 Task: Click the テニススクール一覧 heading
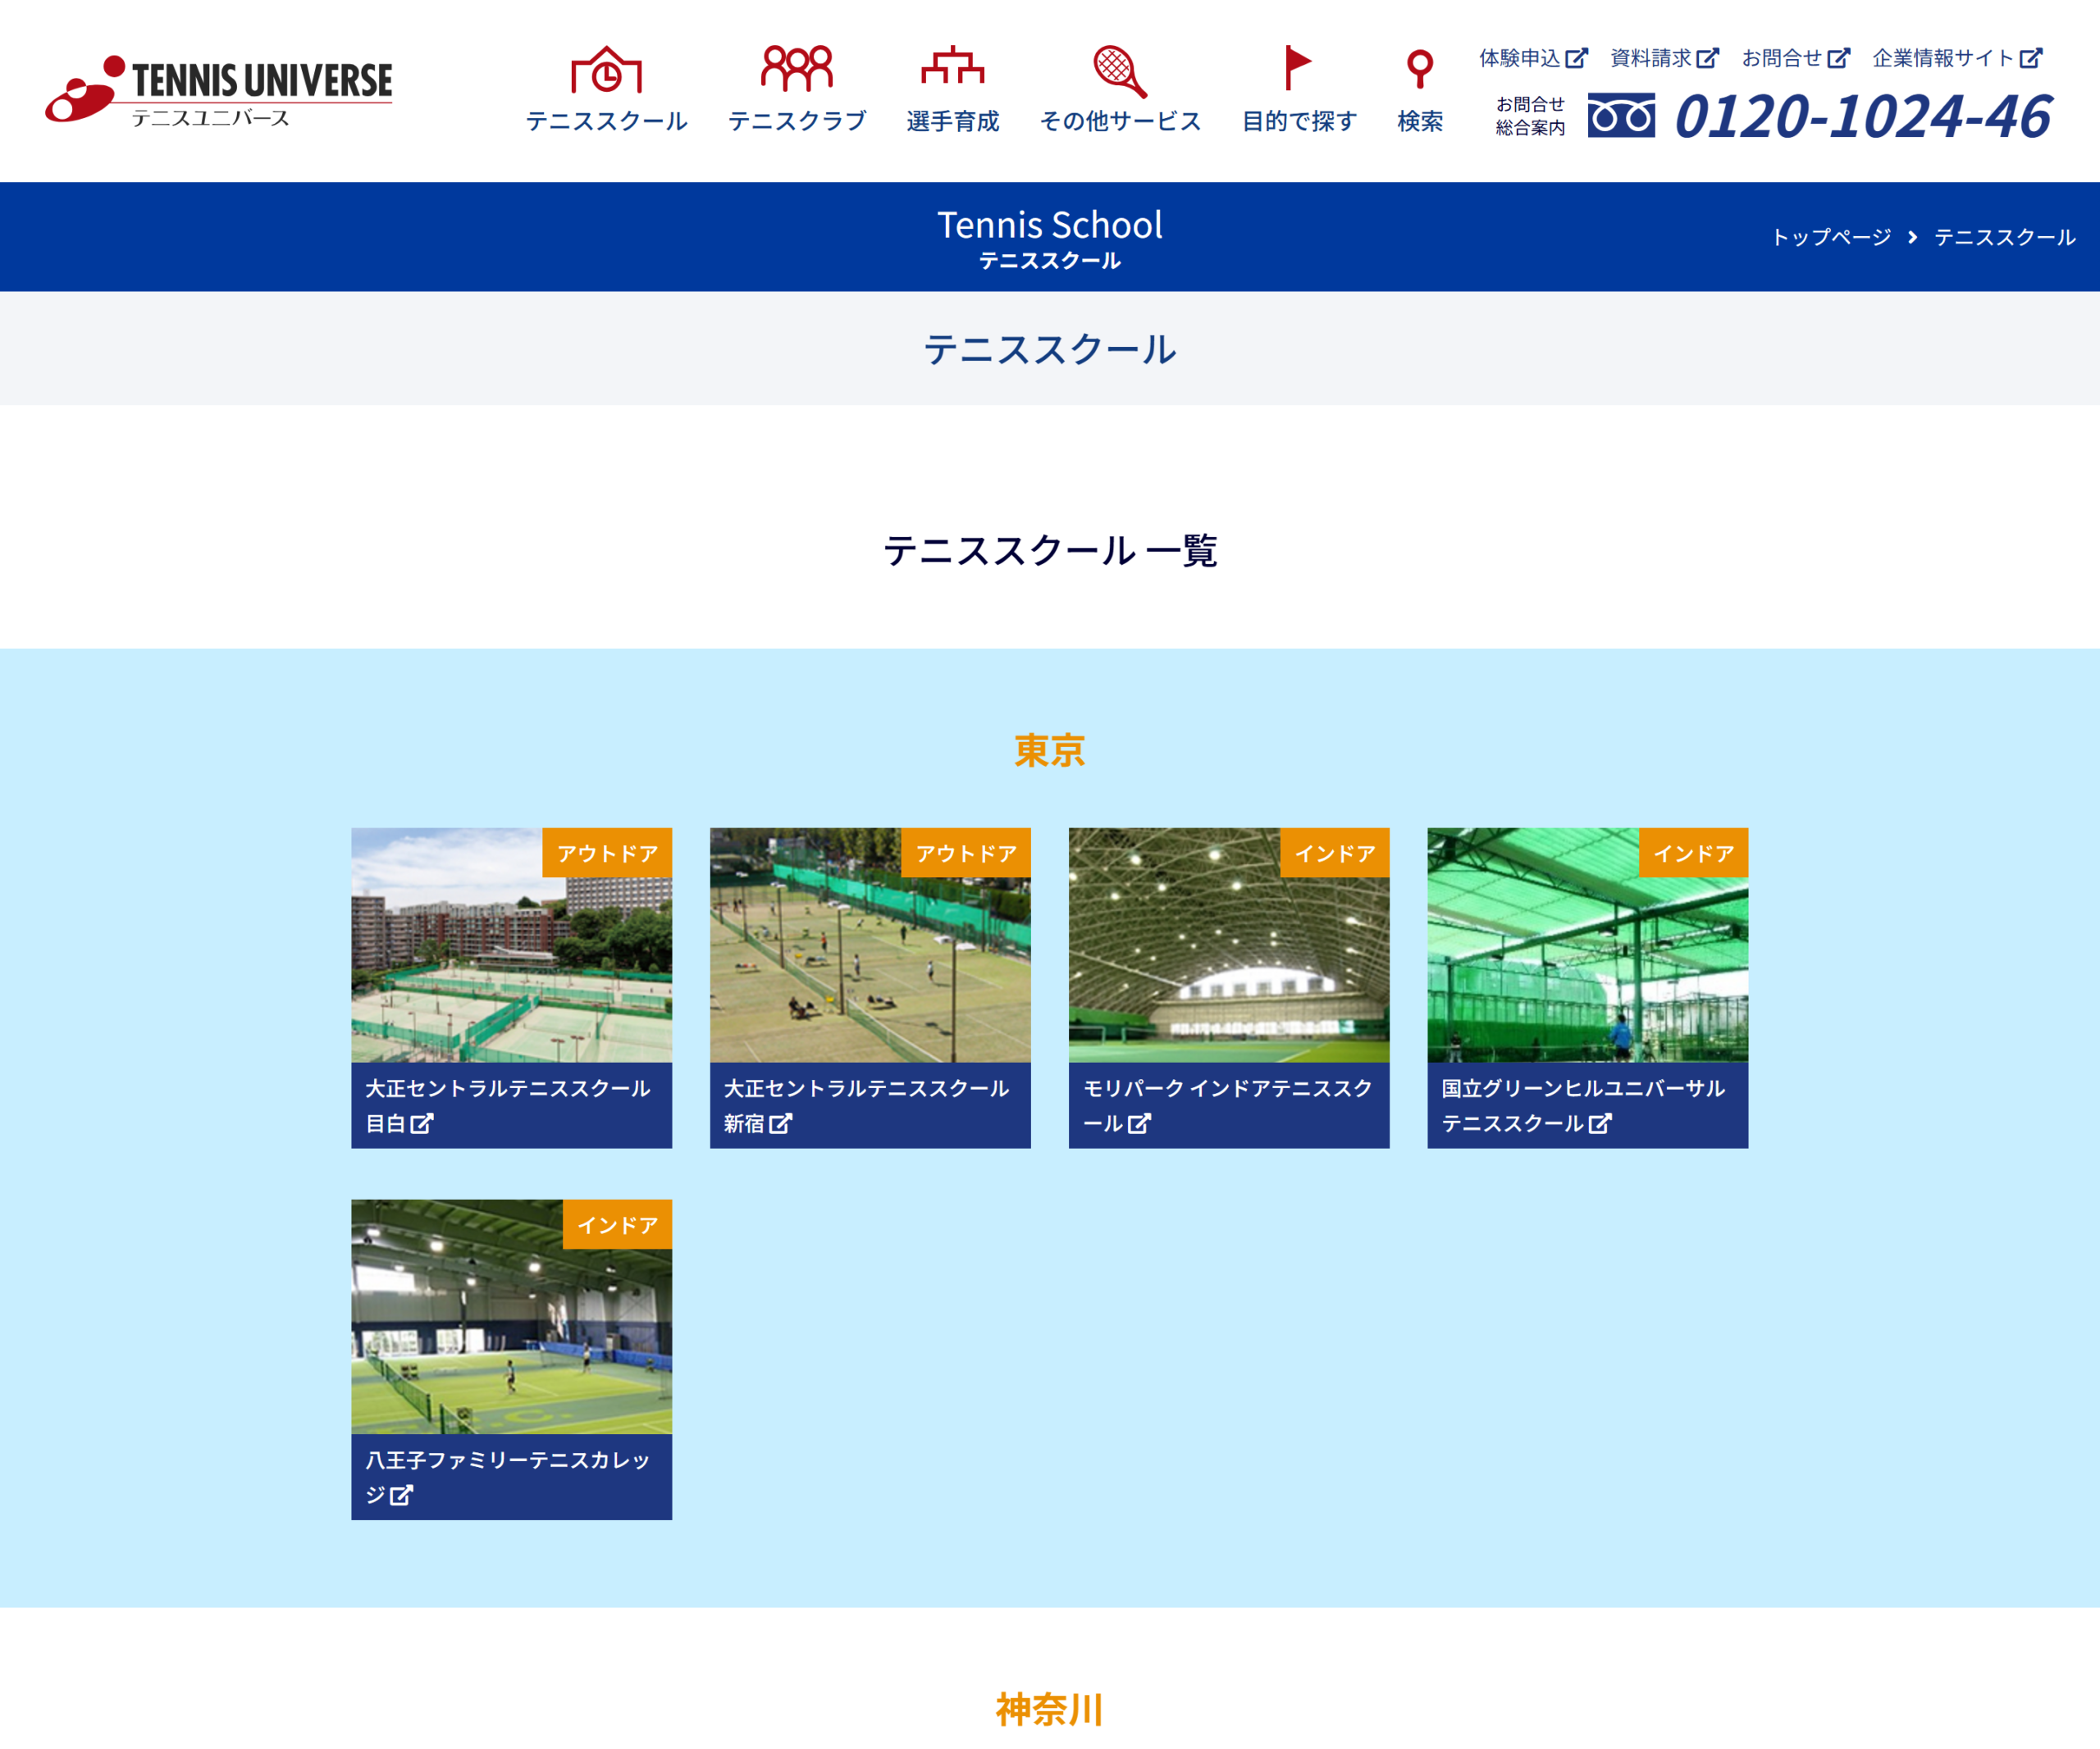click(1050, 549)
